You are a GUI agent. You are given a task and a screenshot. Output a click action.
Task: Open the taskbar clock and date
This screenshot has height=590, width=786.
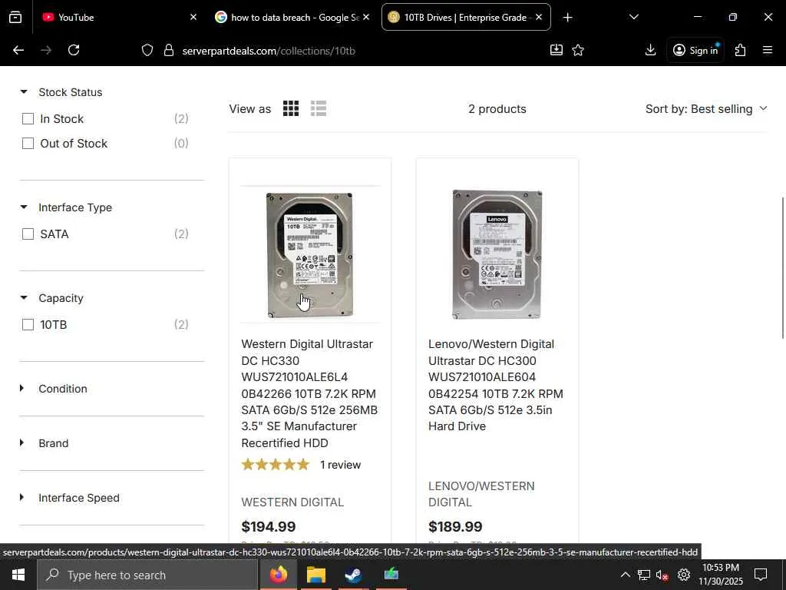point(720,575)
